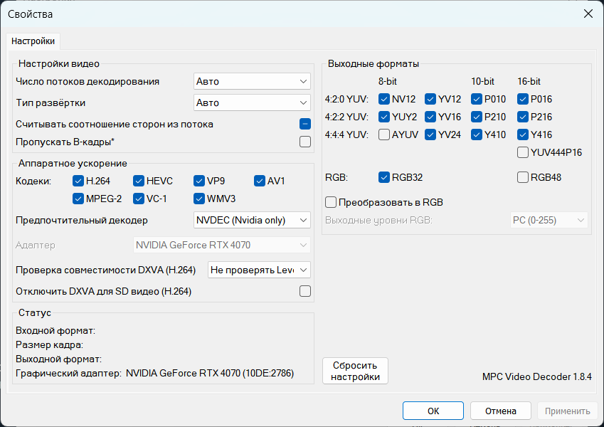Enable the AYUV output format
The width and height of the screenshot is (604, 427).
[x=384, y=135]
